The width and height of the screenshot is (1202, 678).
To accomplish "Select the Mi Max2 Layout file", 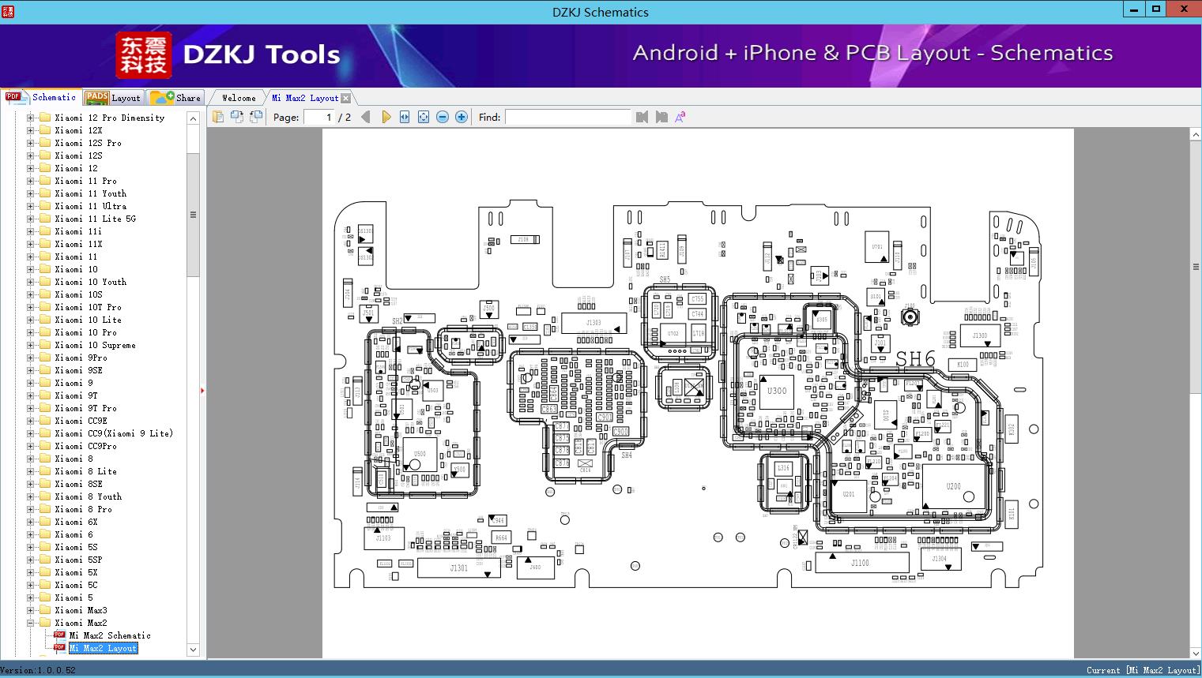I will pyautogui.click(x=103, y=648).
